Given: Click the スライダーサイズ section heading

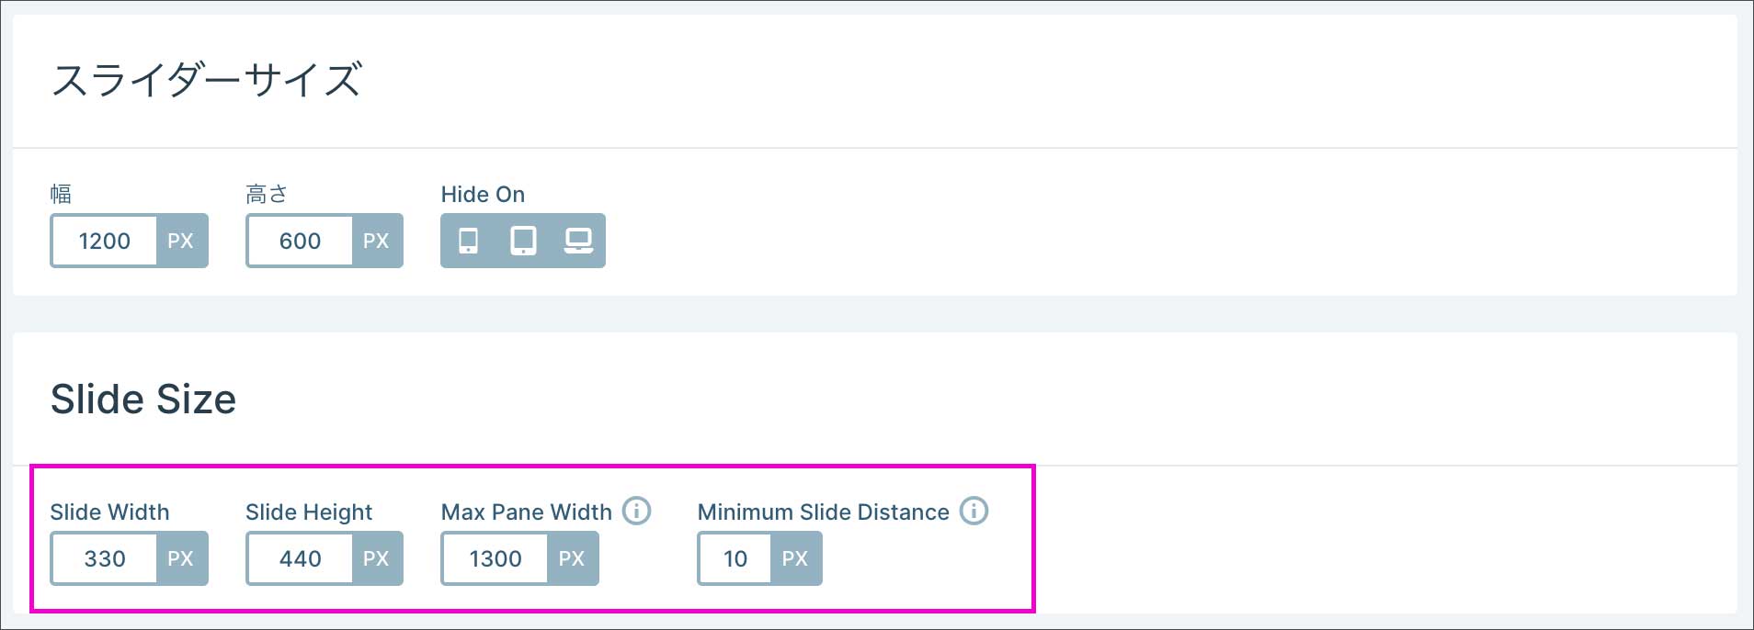Looking at the screenshot, I should [207, 80].
